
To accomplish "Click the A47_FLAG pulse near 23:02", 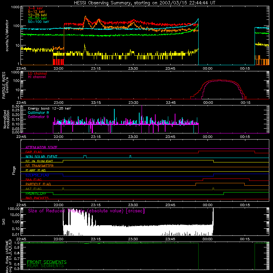I will pos(63,189).
